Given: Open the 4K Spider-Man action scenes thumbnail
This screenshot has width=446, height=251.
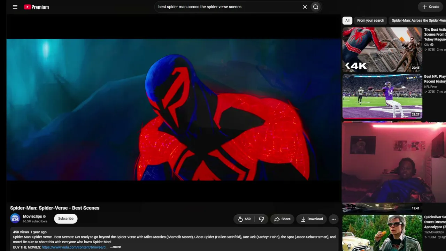Looking at the screenshot, I should [x=382, y=50].
